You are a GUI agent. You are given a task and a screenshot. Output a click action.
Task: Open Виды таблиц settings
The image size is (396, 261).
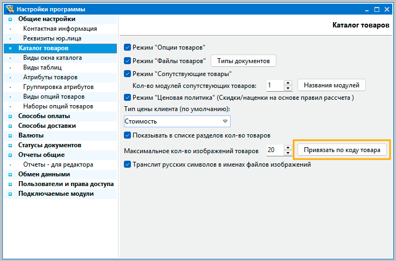[43, 67]
